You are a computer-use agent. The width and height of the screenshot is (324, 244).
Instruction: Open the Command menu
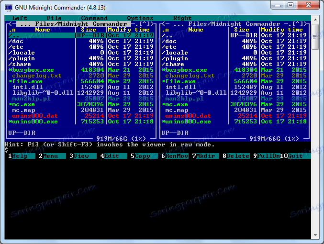point(94,18)
